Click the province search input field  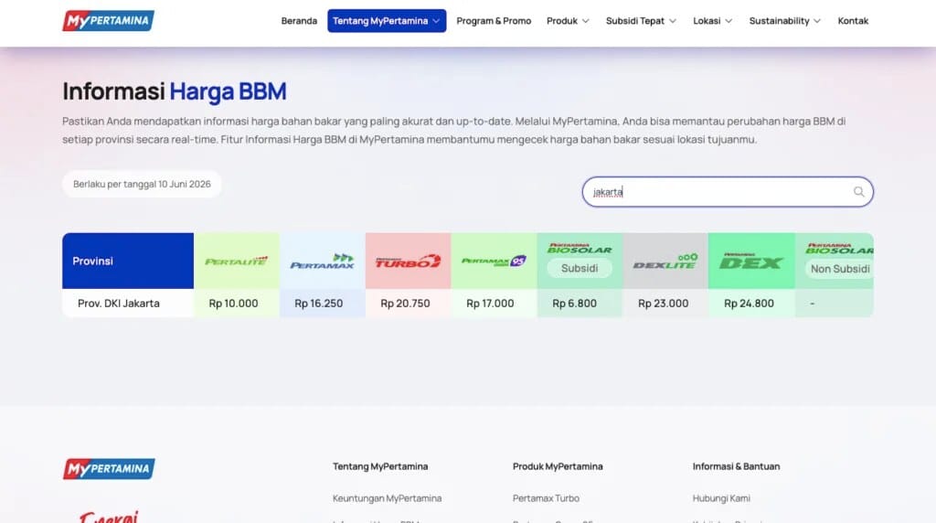point(727,192)
